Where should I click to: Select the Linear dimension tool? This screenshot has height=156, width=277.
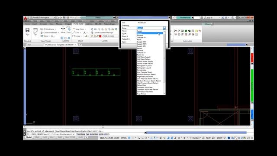click(76, 36)
